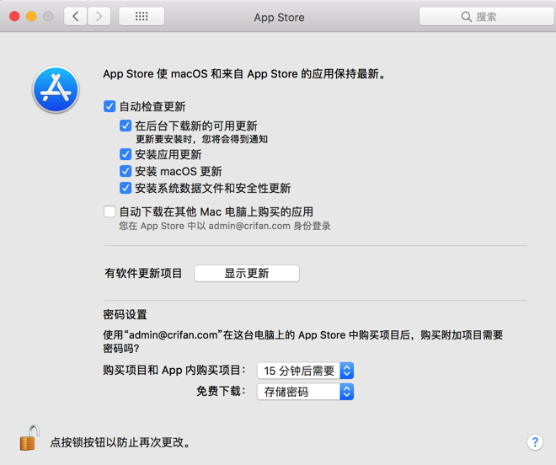Minimize the window with the yellow button
This screenshot has width=556, height=465.
31,16
